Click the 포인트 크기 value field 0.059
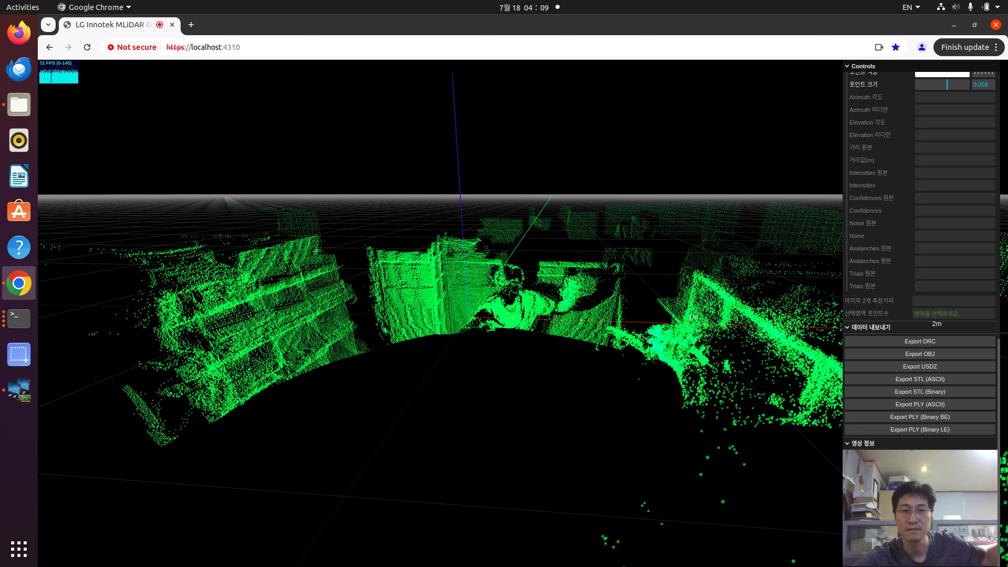1008x567 pixels. (983, 85)
